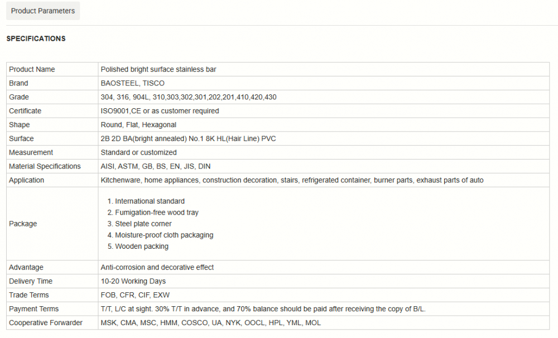Screen dimensions: 558x338
Task: Click the Application description starting with Kitchenware
Action: click(x=292, y=180)
